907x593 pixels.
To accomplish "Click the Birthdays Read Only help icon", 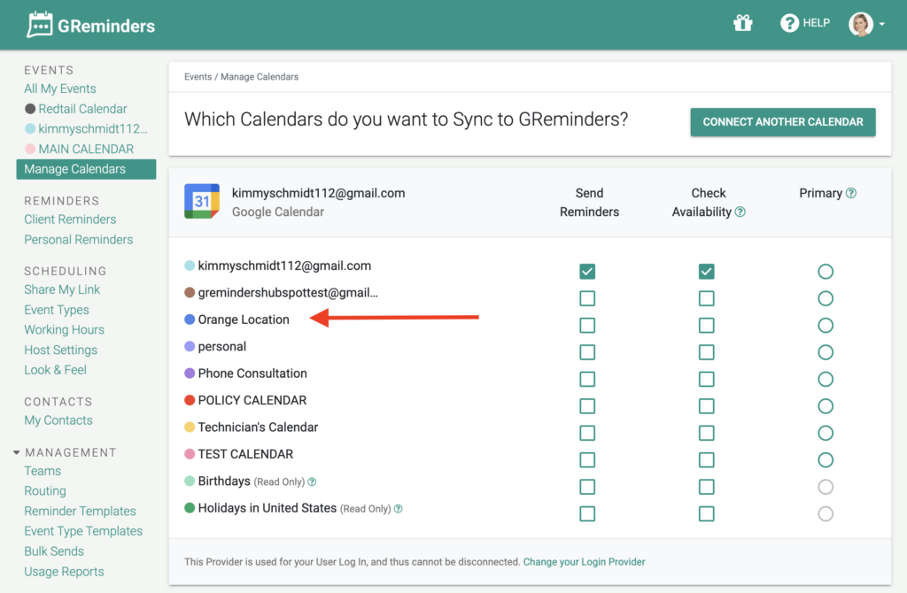I will 312,481.
